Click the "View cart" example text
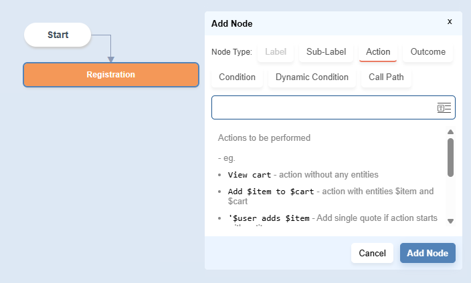 pos(250,175)
